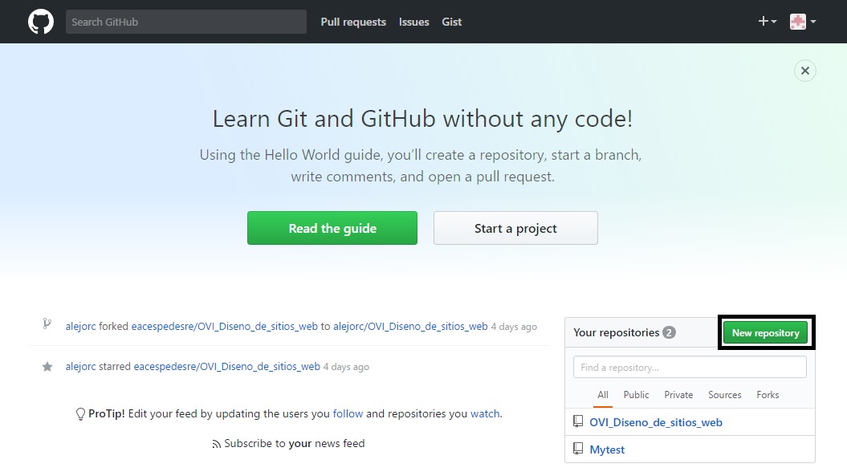The height and width of the screenshot is (476, 847).
Task: Click the RSS feed icon
Action: click(x=216, y=444)
